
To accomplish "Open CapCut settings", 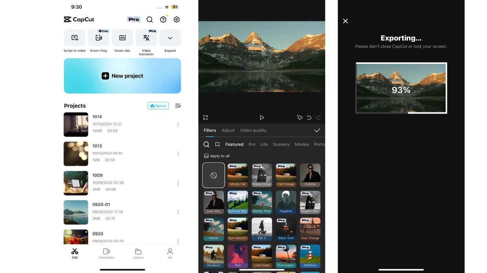I will tap(176, 19).
